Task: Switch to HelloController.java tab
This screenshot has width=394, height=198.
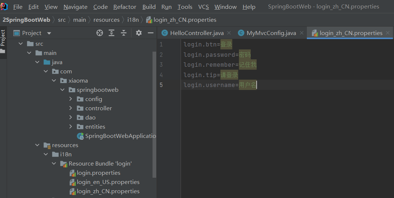Action: click(x=197, y=33)
